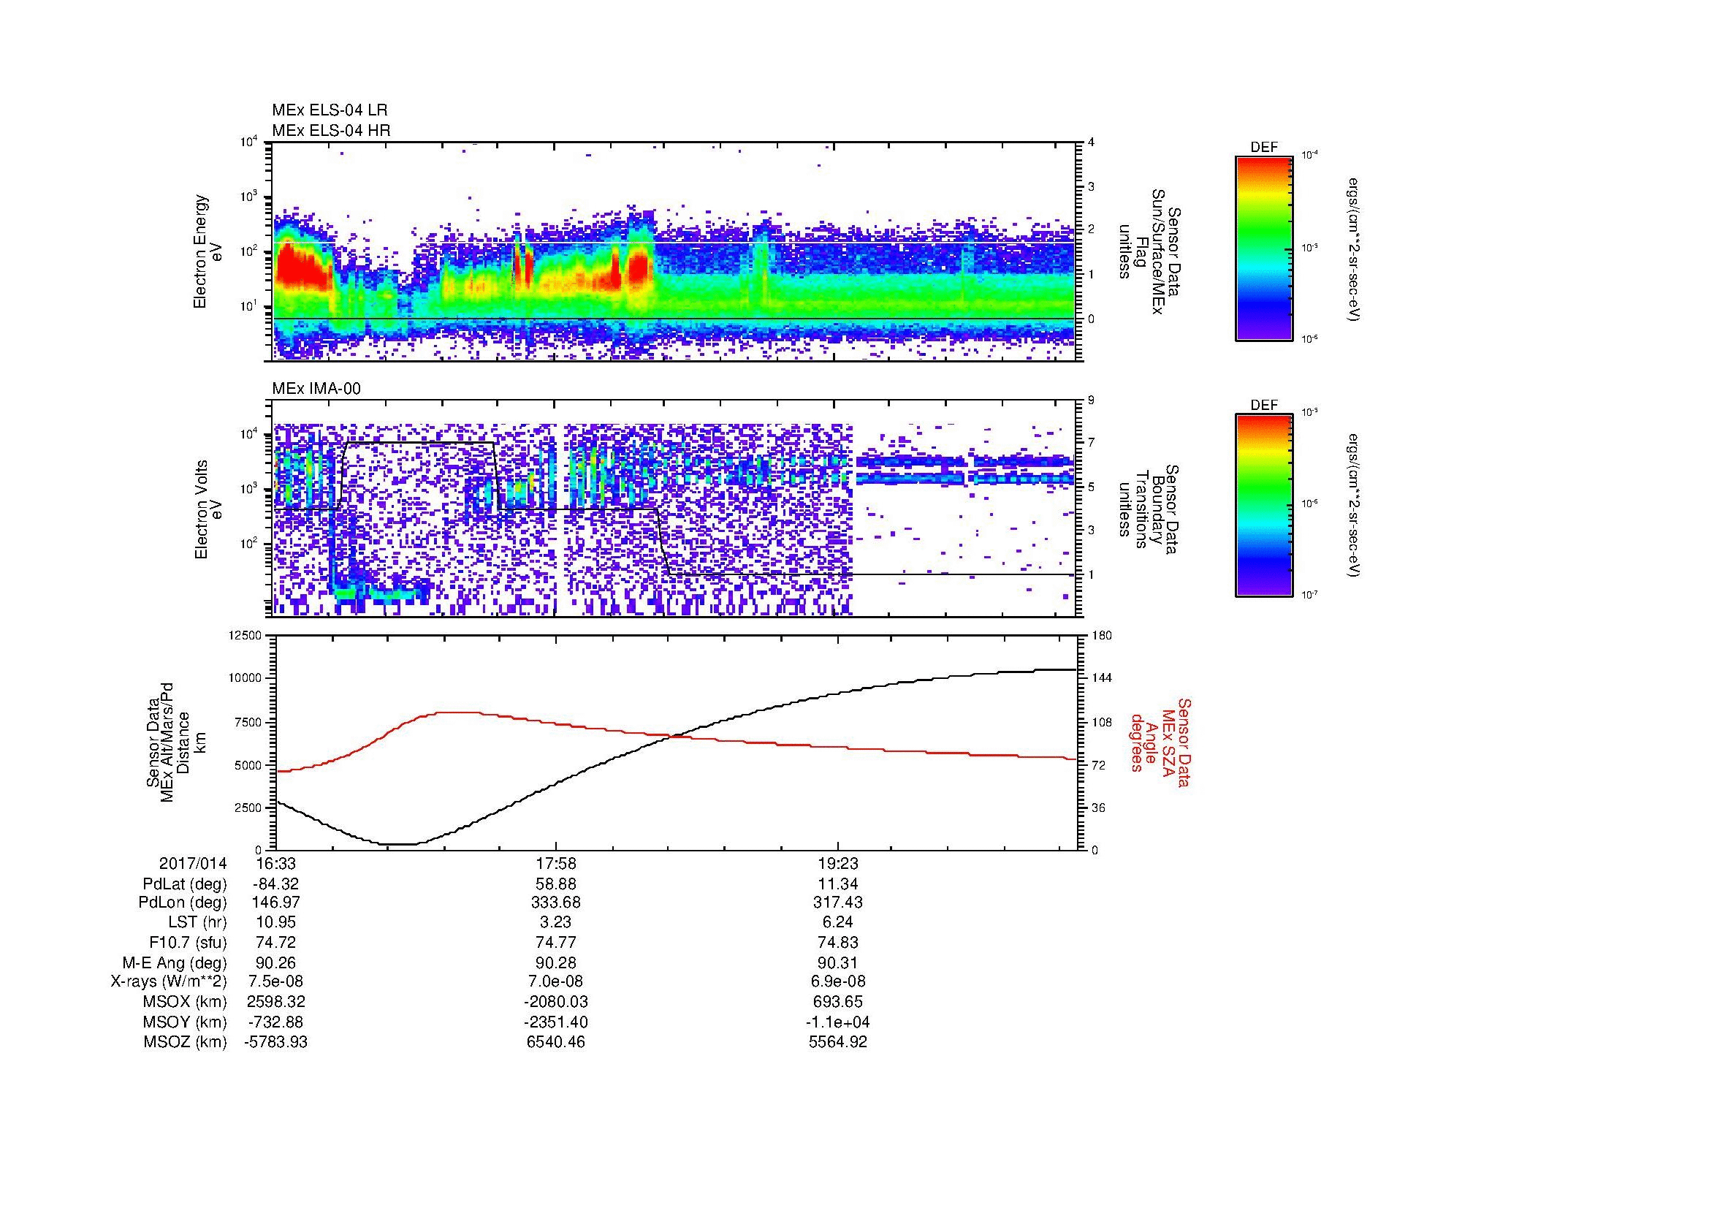Click the MSOZ value 6540.46
This screenshot has width=1709, height=1208.
pyautogui.click(x=556, y=1042)
